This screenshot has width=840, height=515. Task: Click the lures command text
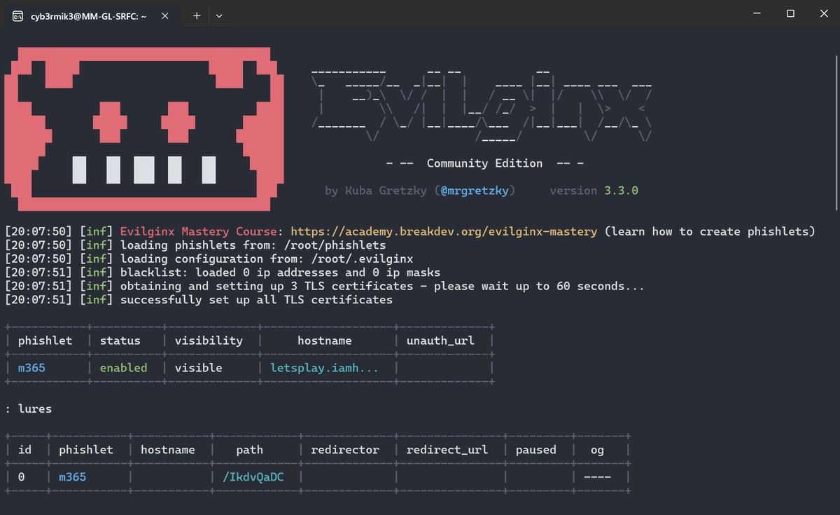pyautogui.click(x=35, y=408)
